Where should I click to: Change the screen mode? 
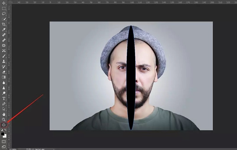4,147
